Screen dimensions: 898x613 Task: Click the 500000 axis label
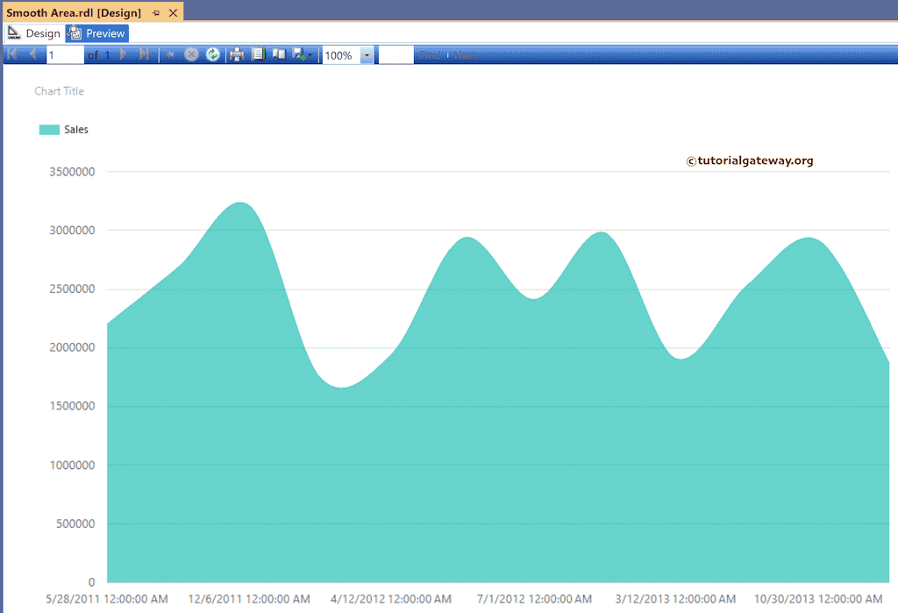pyautogui.click(x=75, y=524)
